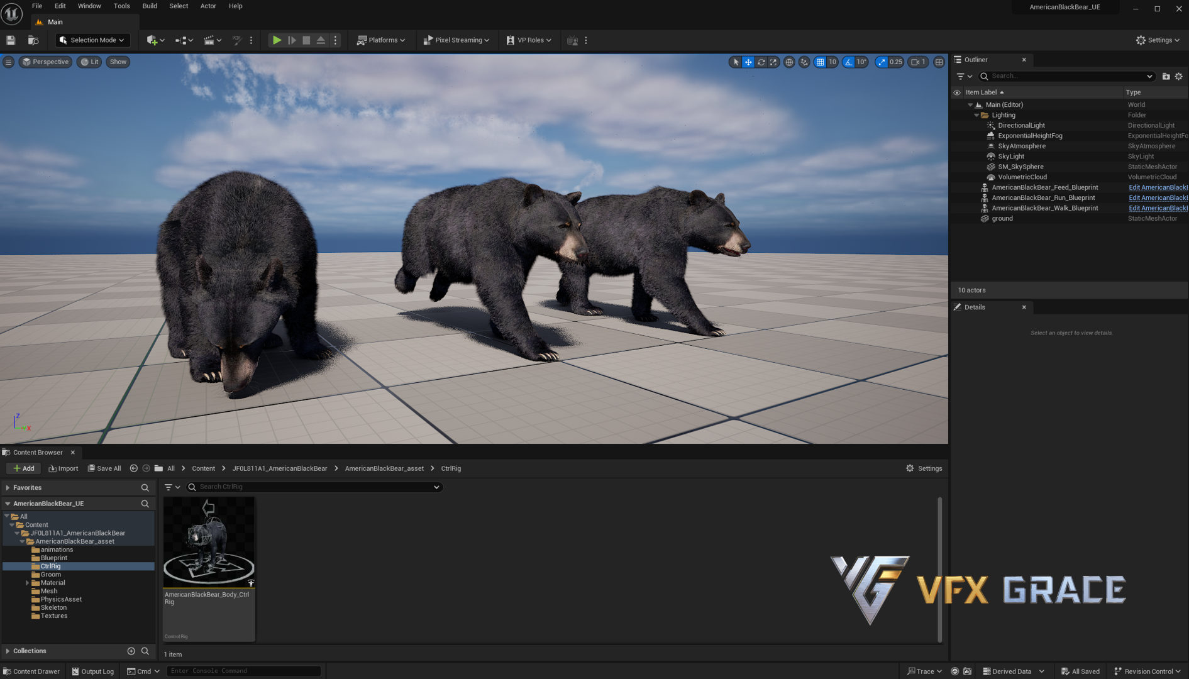The width and height of the screenshot is (1189, 679).
Task: Open the Perspective view type dropdown
Action: point(45,62)
